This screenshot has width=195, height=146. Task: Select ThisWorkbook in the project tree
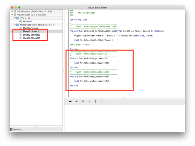(x=30, y=28)
